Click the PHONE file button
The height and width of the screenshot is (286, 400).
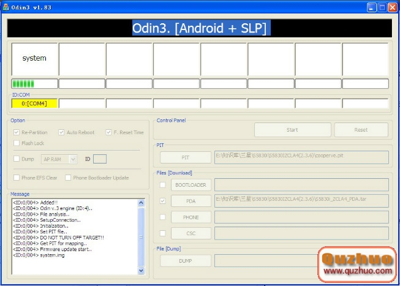(x=191, y=217)
